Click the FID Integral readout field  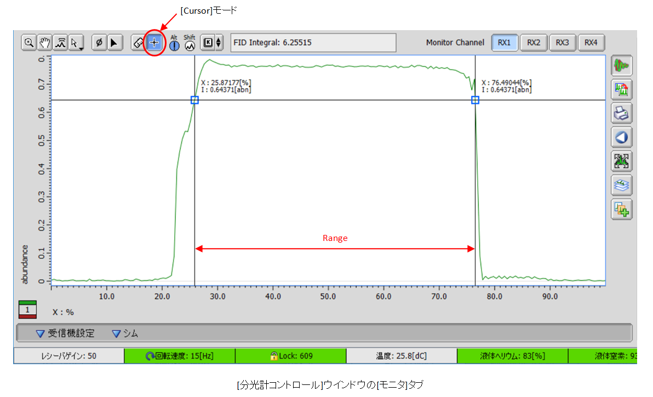313,43
